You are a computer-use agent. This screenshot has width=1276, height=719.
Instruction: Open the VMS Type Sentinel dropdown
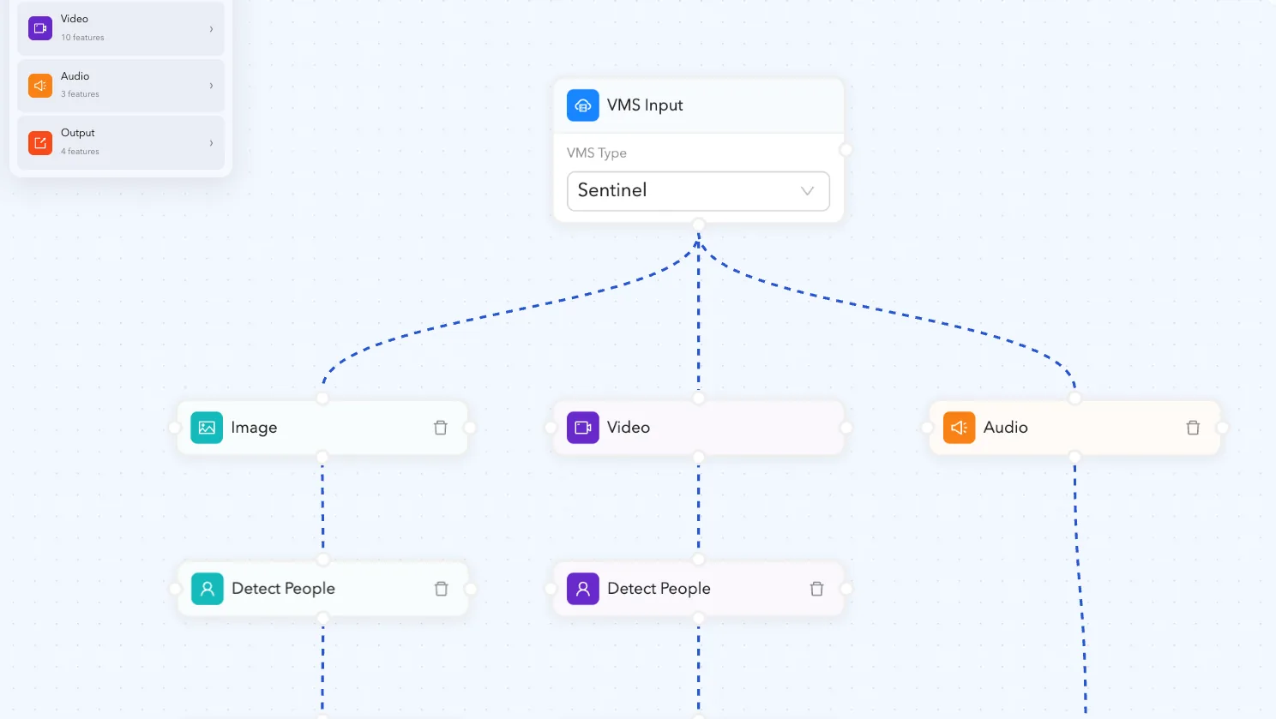point(698,191)
